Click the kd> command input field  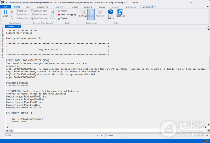coord(105,130)
